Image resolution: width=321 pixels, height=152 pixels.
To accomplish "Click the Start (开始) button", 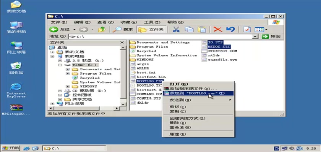I will pos(10,148).
